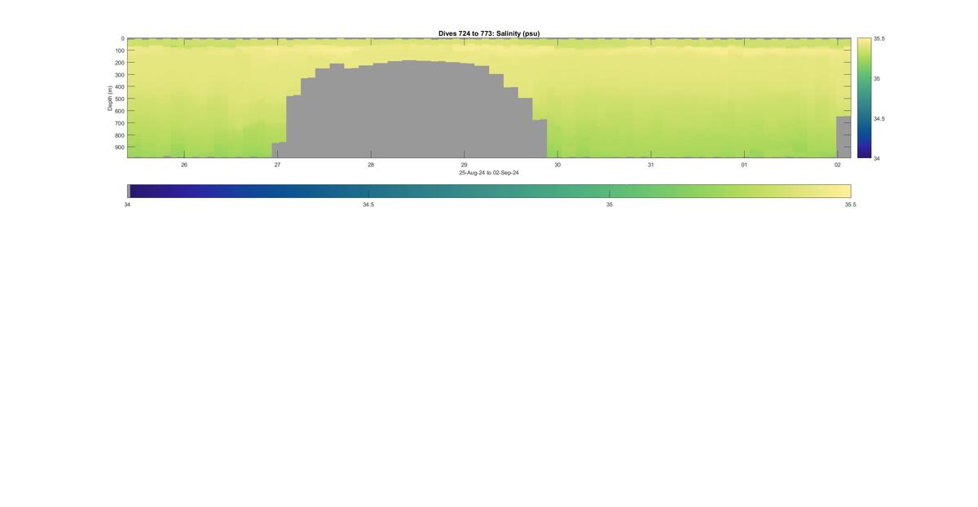Image resolution: width=978 pixels, height=507 pixels.
Task: Select the date tick label "02"
Action: [838, 165]
